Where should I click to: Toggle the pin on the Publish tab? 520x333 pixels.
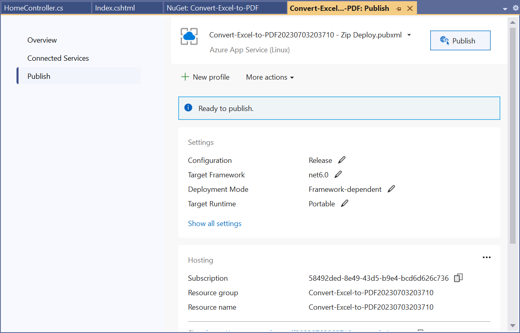[398, 8]
